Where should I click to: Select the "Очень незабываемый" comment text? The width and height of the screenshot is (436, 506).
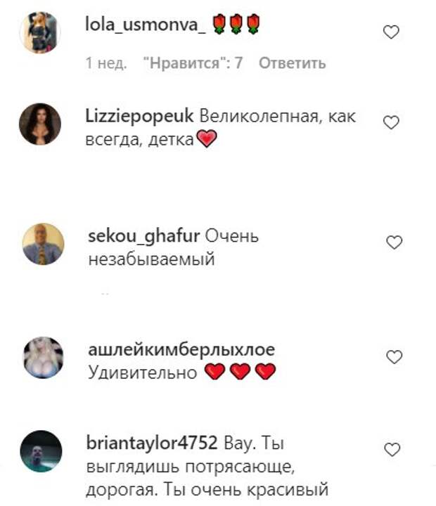[x=174, y=248]
